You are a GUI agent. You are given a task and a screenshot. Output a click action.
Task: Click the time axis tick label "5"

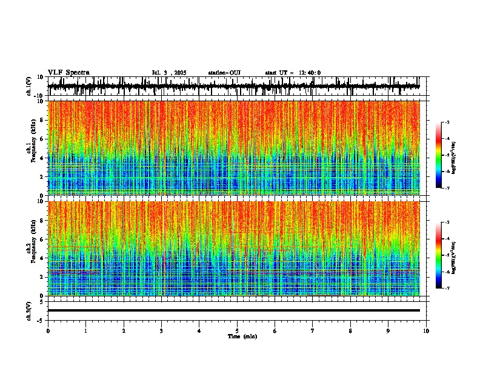237,331
